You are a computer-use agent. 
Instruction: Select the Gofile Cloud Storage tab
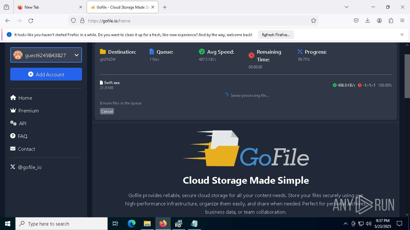[123, 7]
